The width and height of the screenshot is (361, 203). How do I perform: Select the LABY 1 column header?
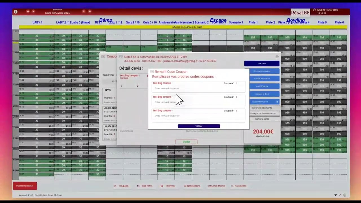pyautogui.click(x=37, y=22)
